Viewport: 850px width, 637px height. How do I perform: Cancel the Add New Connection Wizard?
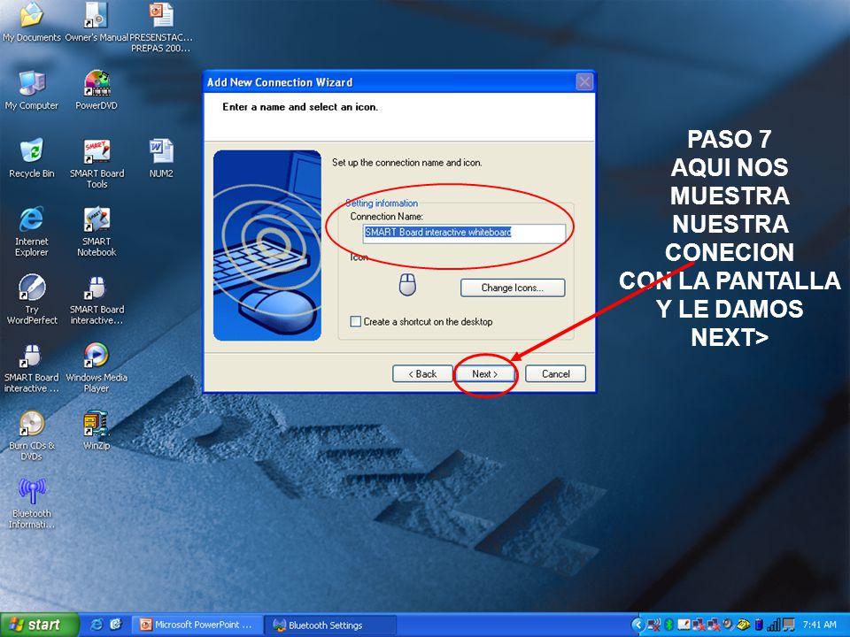pos(556,373)
